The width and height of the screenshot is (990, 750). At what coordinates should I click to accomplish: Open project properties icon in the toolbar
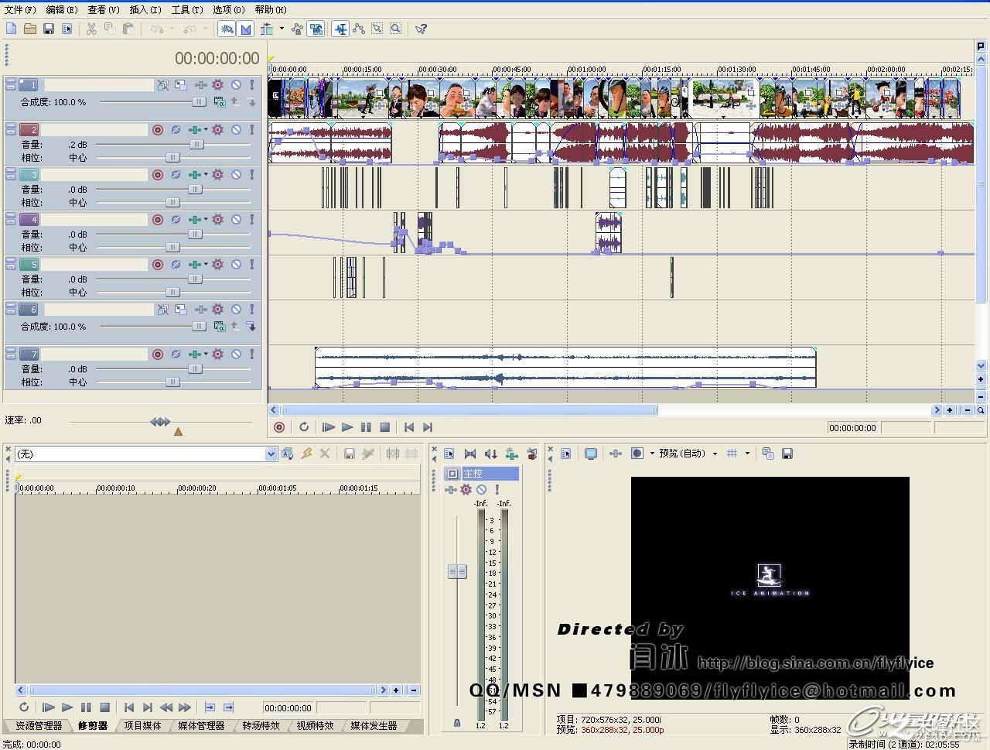(67, 29)
